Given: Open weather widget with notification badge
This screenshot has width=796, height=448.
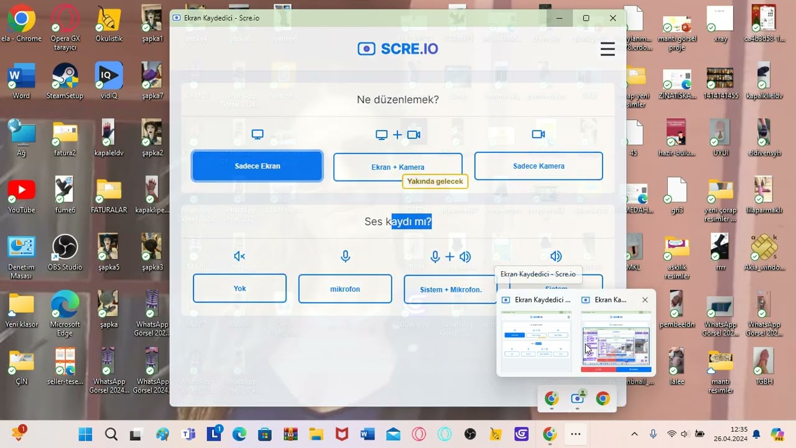Looking at the screenshot, I should (x=18, y=434).
